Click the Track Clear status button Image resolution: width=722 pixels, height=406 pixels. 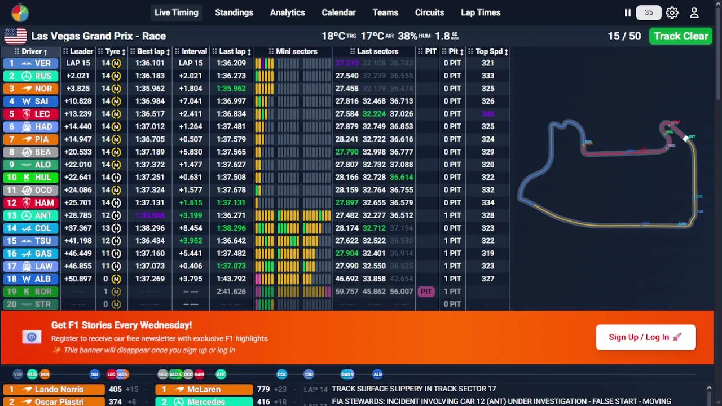(x=681, y=36)
